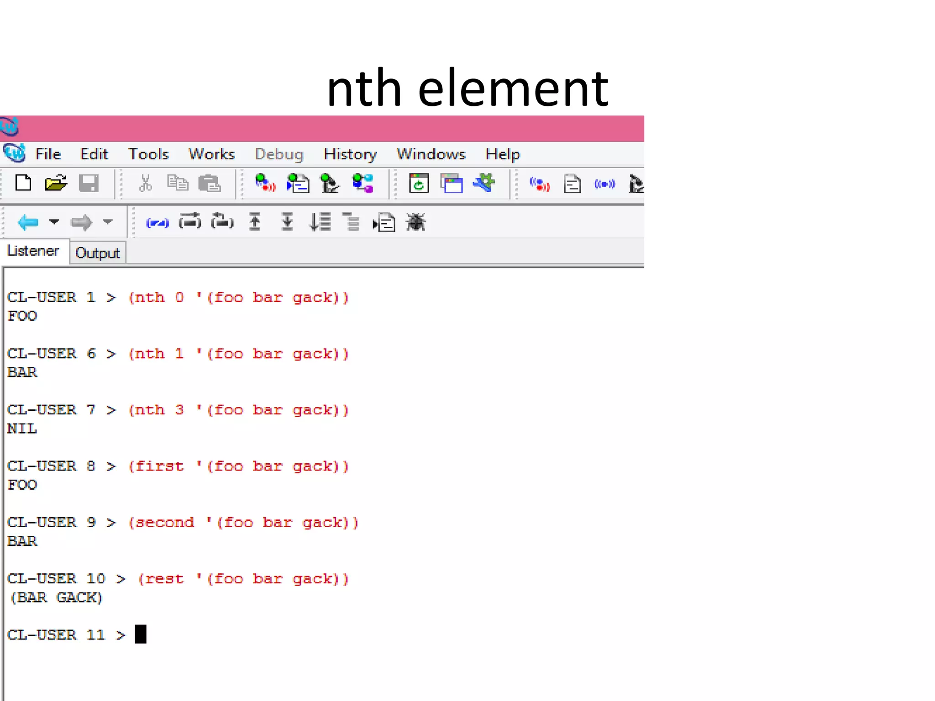Click the window refresh icon with green arrow
Screen dimensions: 935x701
pos(419,183)
